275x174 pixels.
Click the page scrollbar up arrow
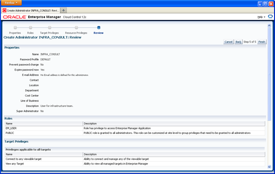[x=269, y=26]
